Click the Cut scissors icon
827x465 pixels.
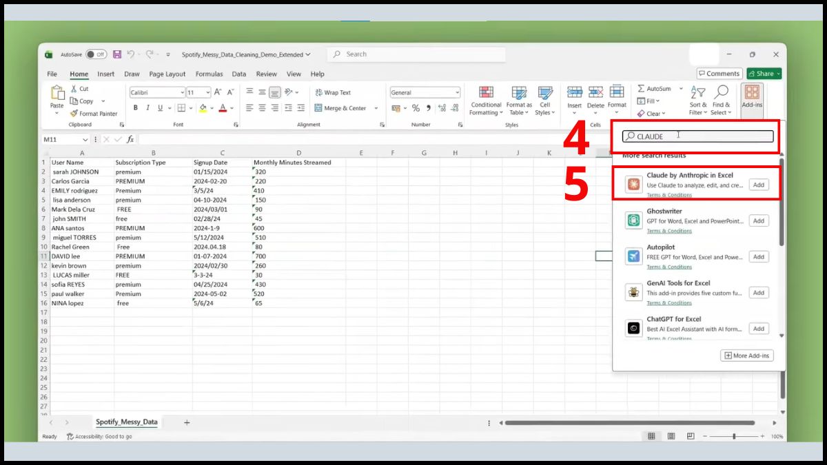tap(74, 89)
